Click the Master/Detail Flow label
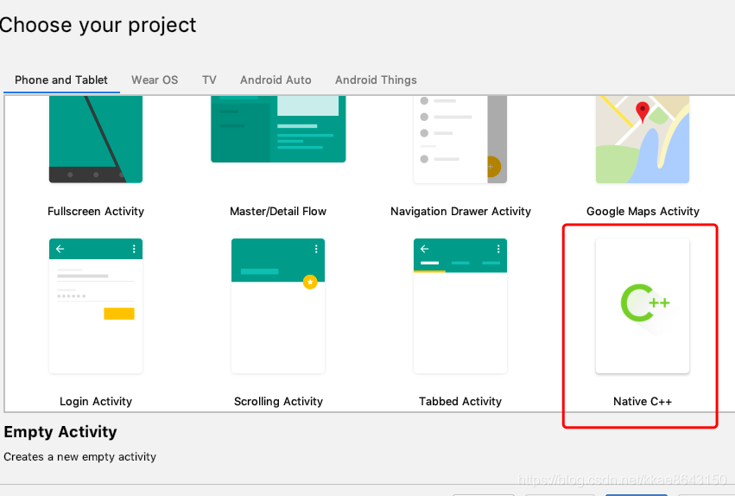The width and height of the screenshot is (735, 496). pos(278,212)
